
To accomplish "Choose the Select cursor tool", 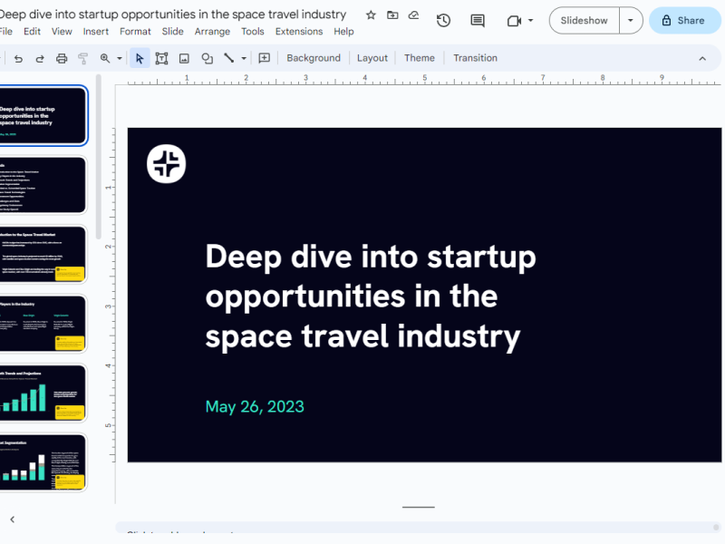I will pos(140,58).
